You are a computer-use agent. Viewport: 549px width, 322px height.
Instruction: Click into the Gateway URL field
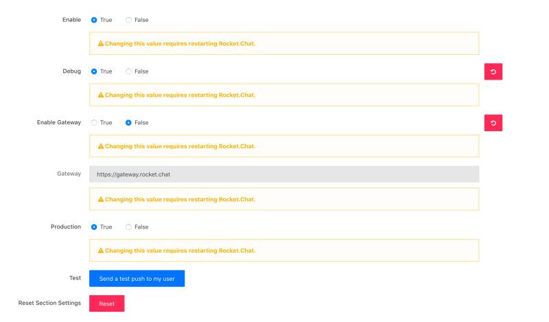(x=284, y=174)
